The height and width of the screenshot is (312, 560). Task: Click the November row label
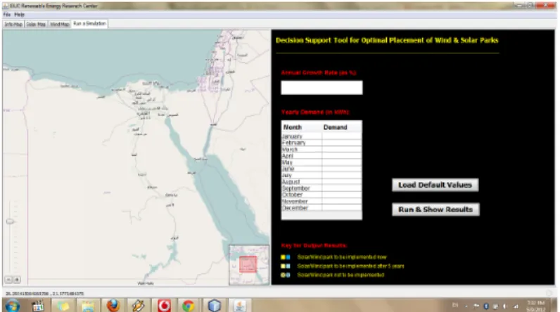click(x=295, y=201)
